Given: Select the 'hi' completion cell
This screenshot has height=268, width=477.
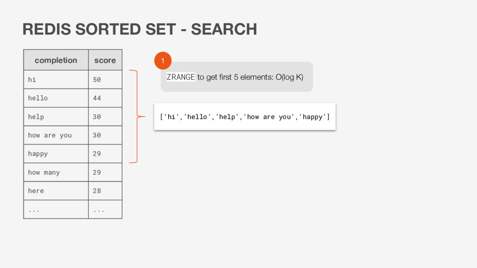Looking at the screenshot, I should [56, 80].
